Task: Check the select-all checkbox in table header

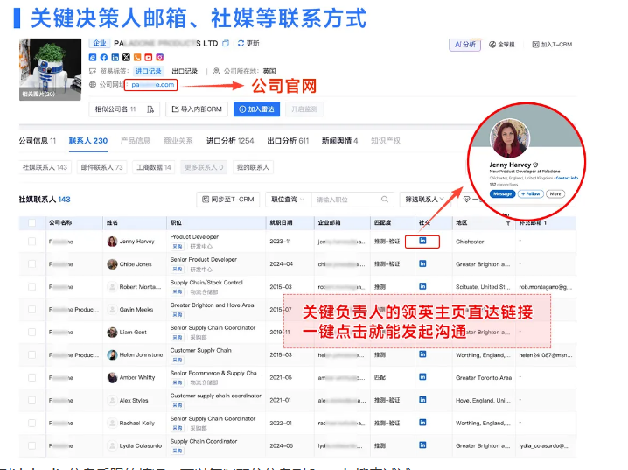Action: coord(32,223)
